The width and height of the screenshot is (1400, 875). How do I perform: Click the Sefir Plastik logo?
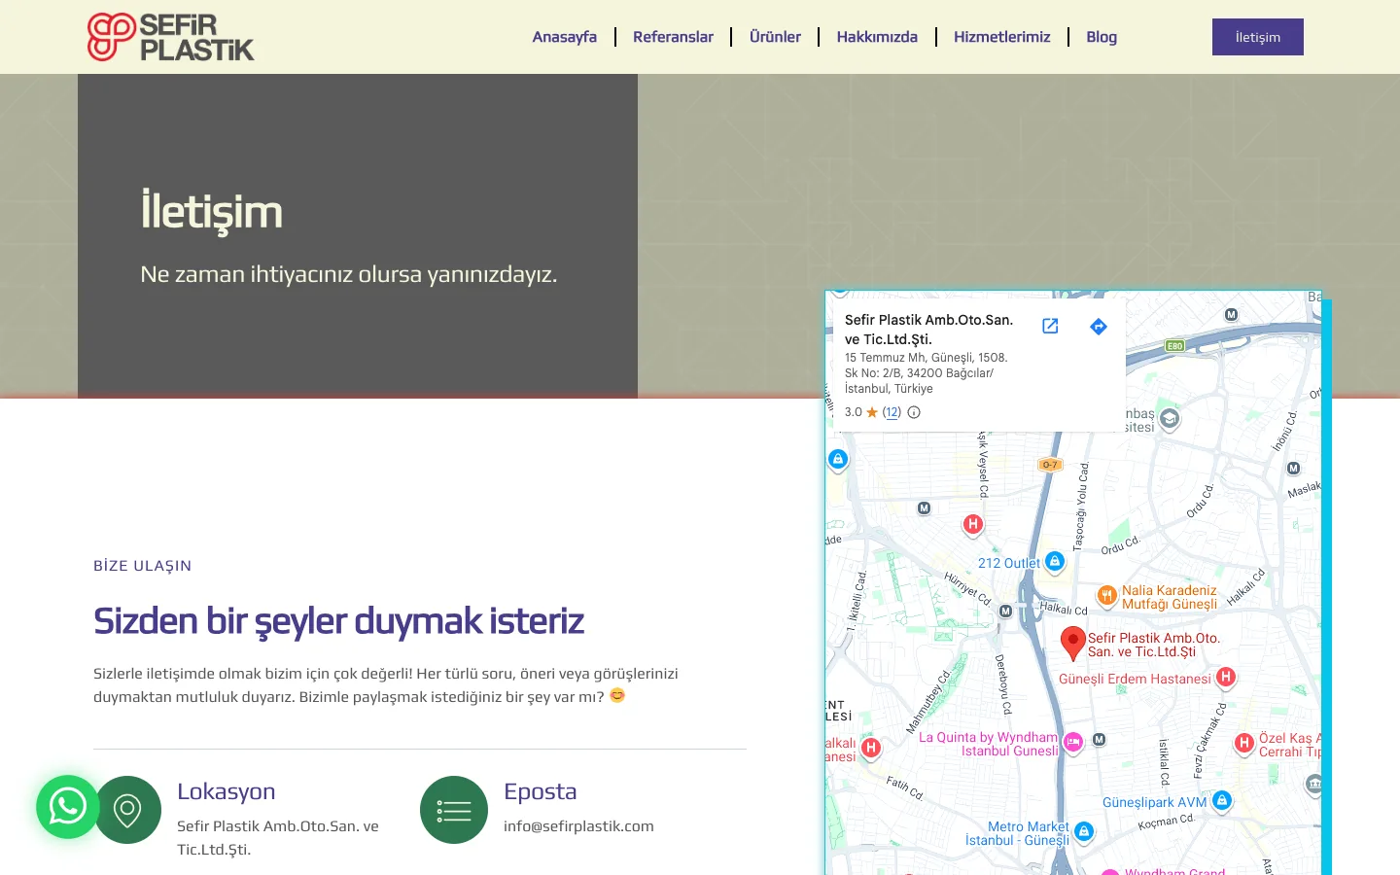coord(171,37)
